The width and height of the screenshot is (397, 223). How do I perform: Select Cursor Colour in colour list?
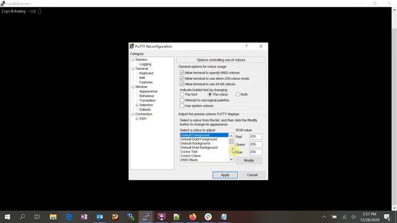coord(204,155)
